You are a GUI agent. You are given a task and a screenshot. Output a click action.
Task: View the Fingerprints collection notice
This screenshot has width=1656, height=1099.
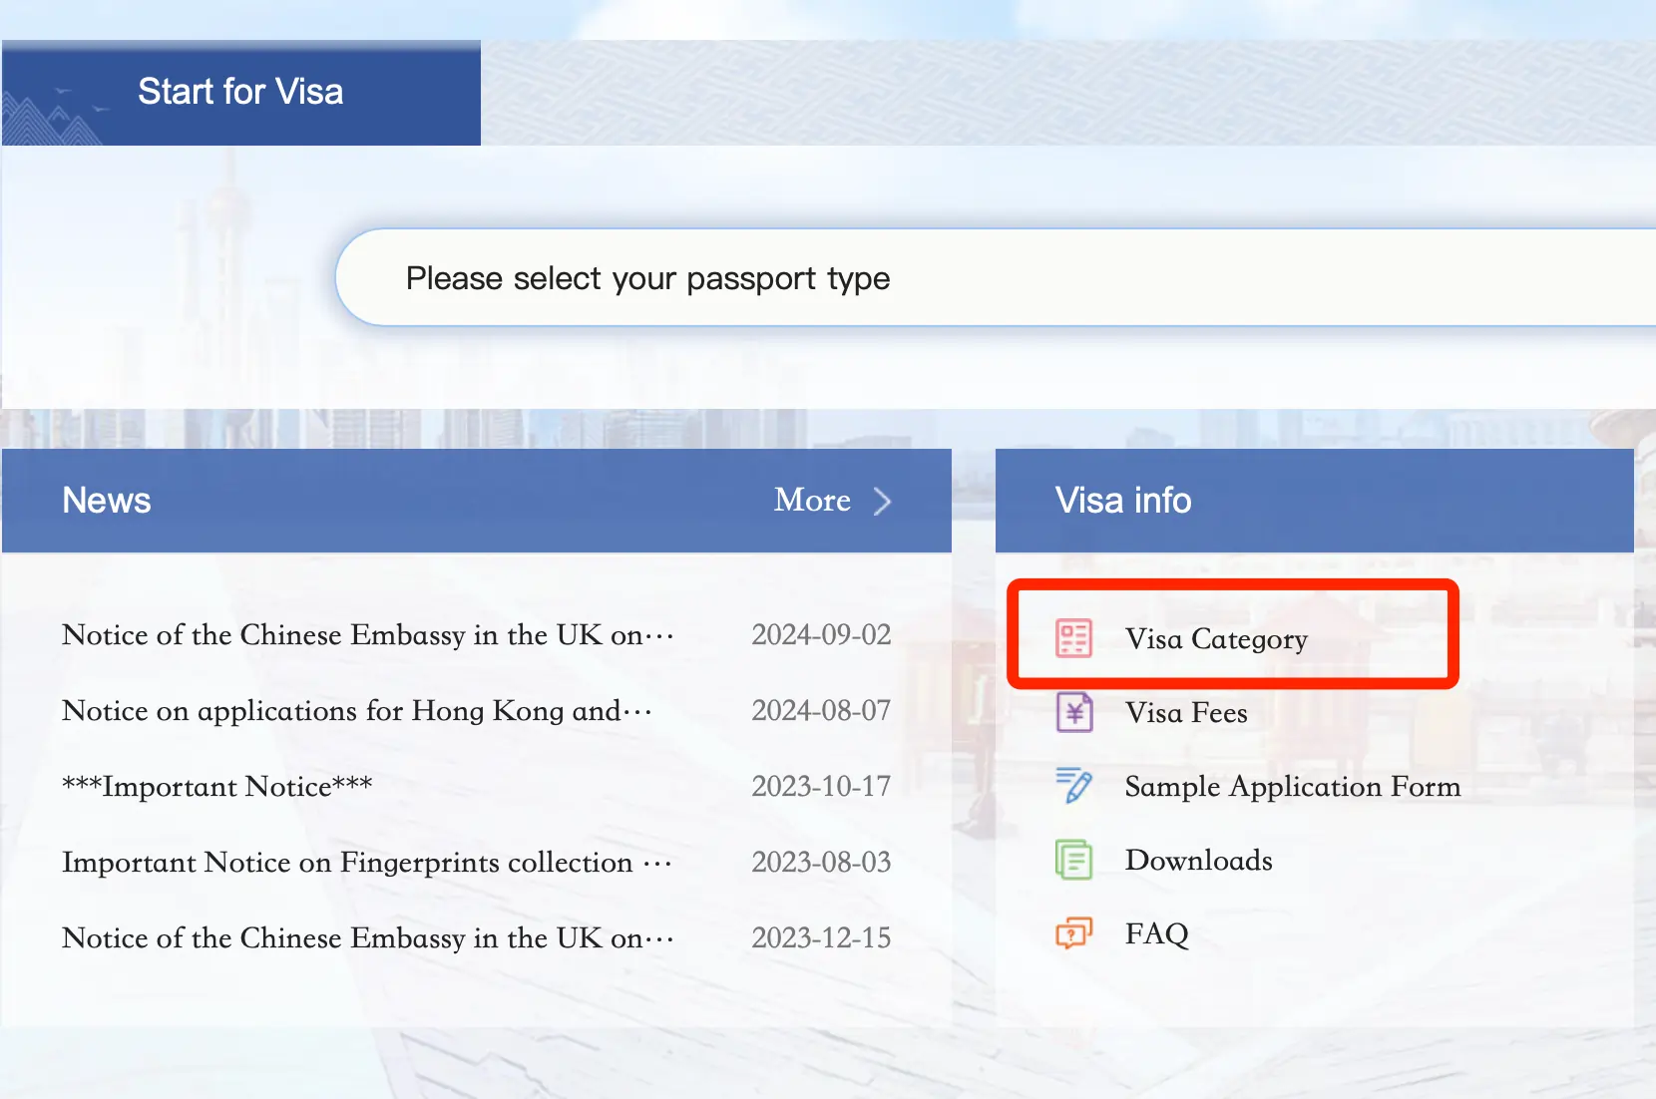coord(366,863)
